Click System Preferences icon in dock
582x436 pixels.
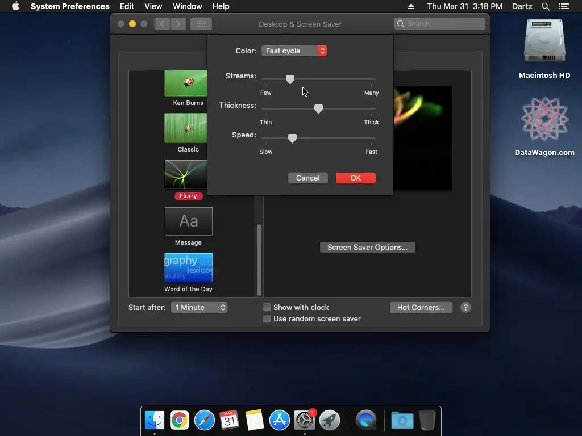tap(305, 420)
